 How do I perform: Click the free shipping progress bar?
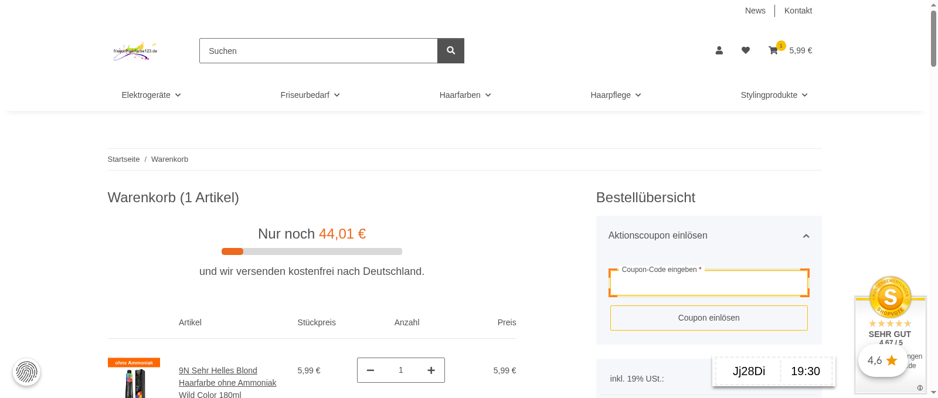(x=312, y=251)
